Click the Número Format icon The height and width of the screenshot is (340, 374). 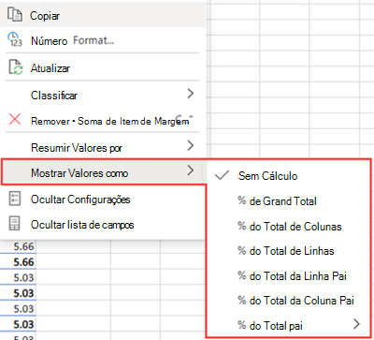pyautogui.click(x=15, y=39)
